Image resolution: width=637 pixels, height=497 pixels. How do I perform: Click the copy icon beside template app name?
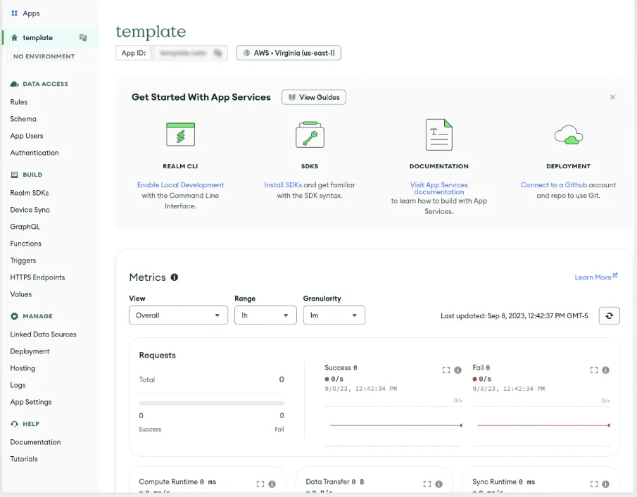[x=83, y=38]
